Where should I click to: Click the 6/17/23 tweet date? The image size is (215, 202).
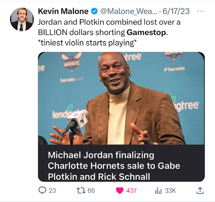(176, 11)
